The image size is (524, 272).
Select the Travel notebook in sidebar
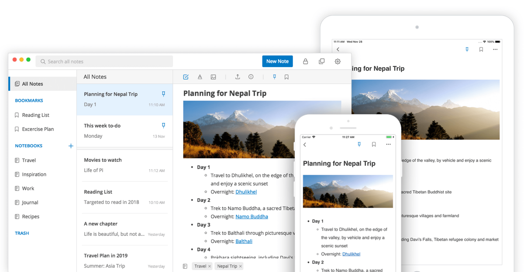tap(29, 160)
